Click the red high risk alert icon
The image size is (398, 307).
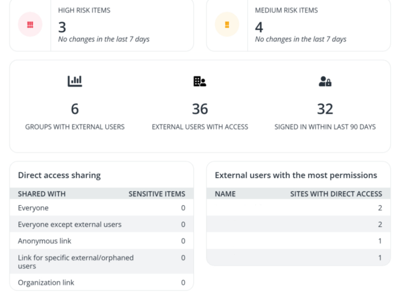[x=30, y=25]
